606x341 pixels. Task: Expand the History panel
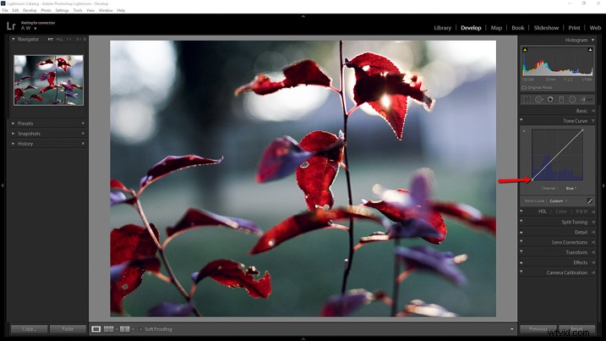(x=14, y=144)
